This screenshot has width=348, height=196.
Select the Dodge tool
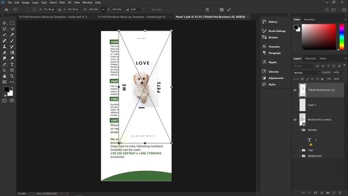[x=12, y=58]
